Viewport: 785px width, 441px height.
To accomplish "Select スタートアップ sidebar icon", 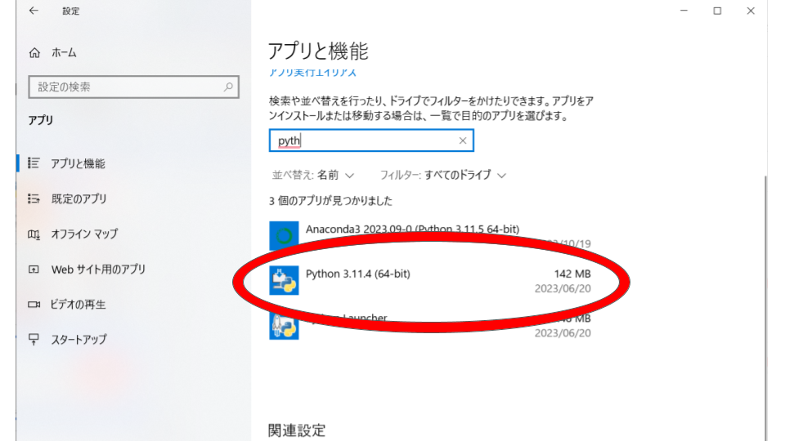I will 34,340.
